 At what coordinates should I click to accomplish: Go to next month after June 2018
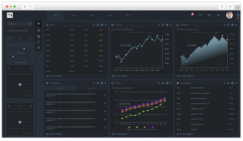tap(30, 68)
